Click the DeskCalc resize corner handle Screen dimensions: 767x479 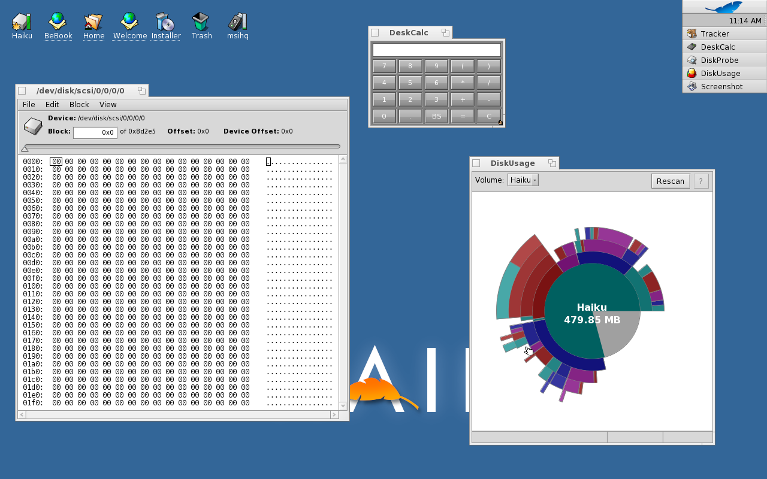coord(500,122)
